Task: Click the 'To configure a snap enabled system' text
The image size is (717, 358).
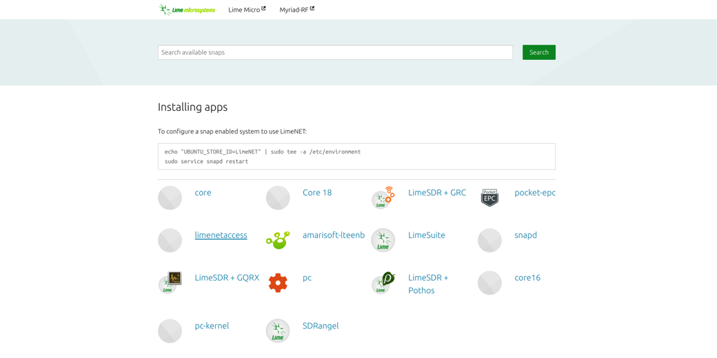Action: [232, 131]
